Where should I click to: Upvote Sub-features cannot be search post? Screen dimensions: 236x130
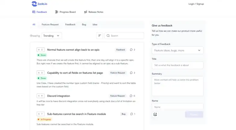click(x=40, y=114)
